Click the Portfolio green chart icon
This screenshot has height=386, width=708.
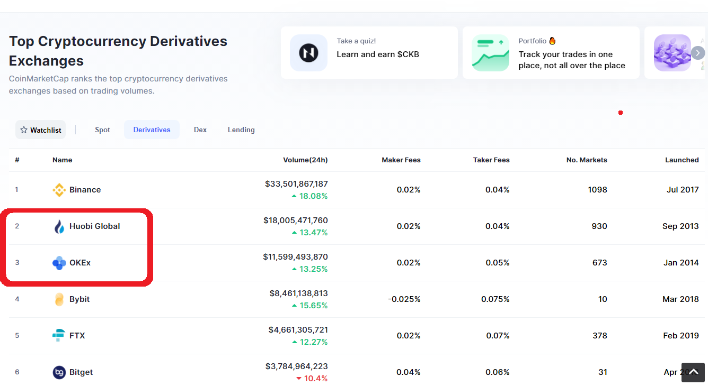point(490,53)
